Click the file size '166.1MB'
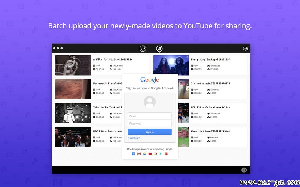This screenshot has height=187, width=300. coord(117,141)
